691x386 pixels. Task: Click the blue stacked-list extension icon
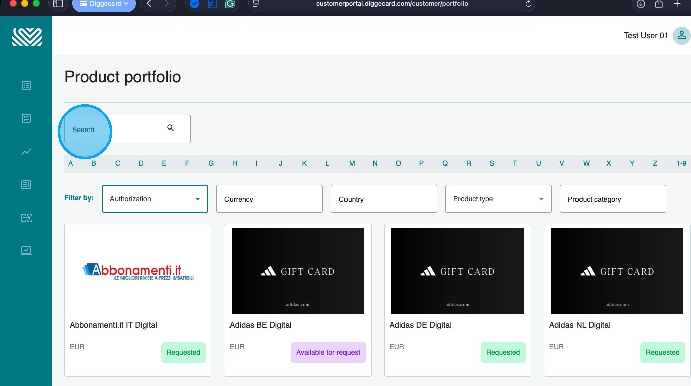tap(212, 4)
